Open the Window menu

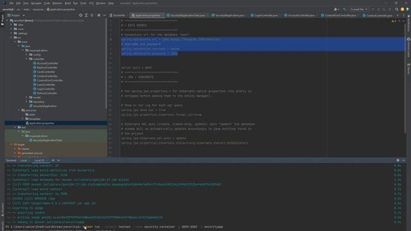tap(101, 3)
